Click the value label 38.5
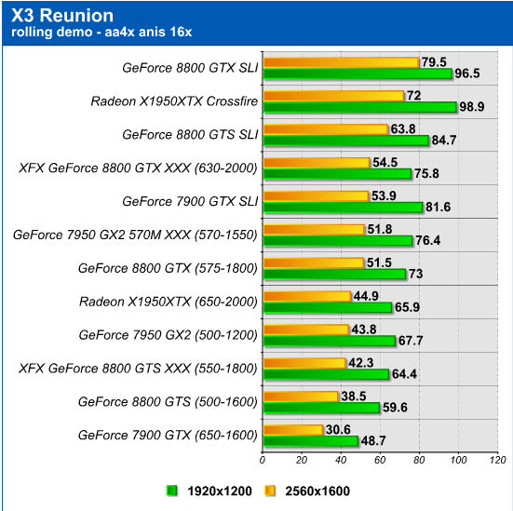513x511 pixels. click(x=354, y=396)
